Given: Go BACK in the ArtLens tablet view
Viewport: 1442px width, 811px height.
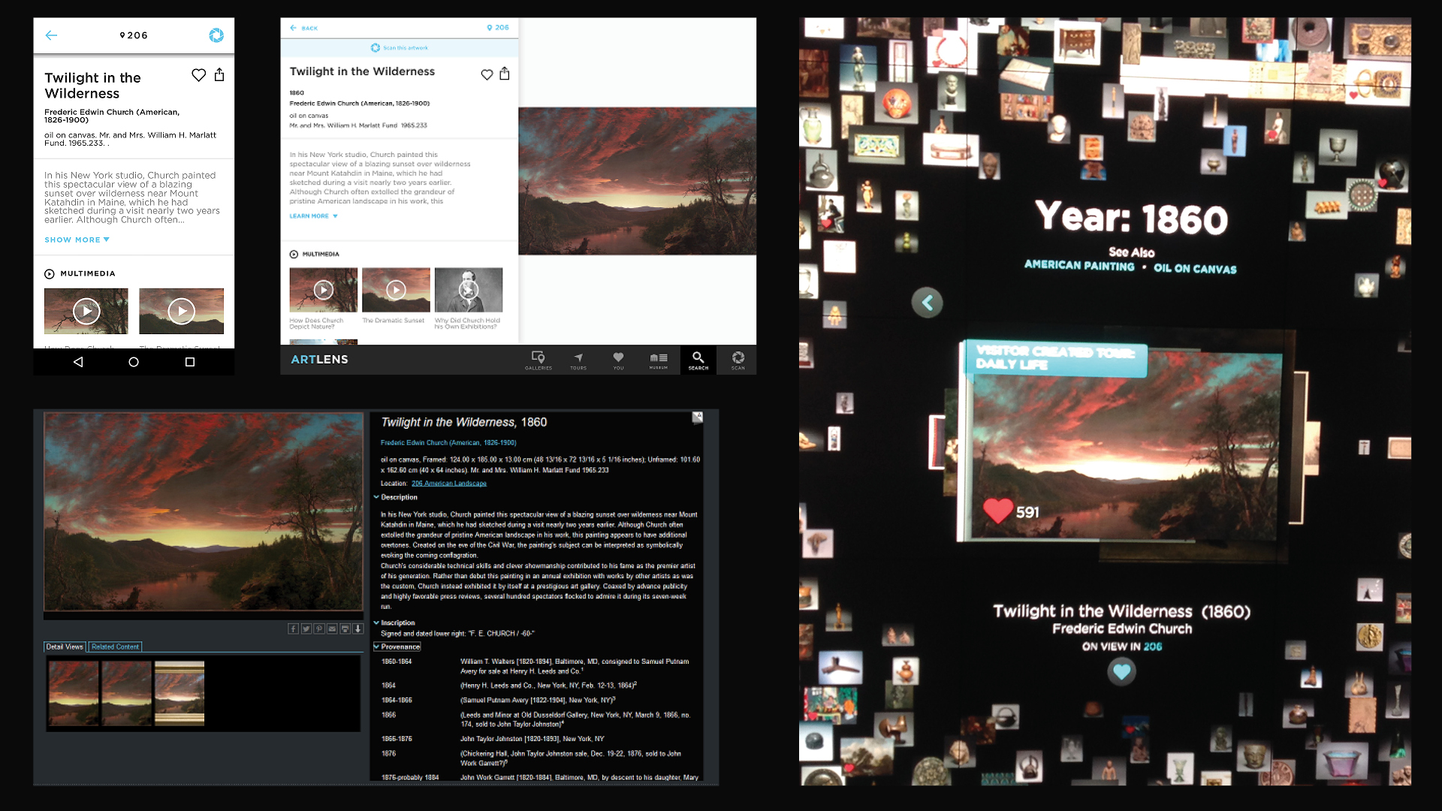Looking at the screenshot, I should point(303,28).
